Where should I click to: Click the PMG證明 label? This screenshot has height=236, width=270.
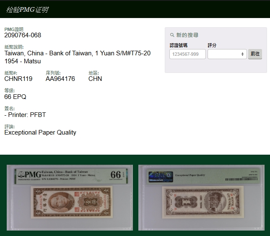pyautogui.click(x=14, y=29)
